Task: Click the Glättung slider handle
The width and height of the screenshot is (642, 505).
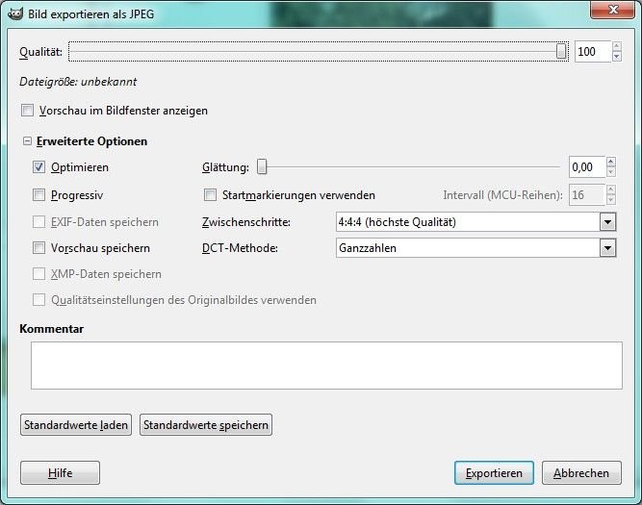Action: (262, 167)
